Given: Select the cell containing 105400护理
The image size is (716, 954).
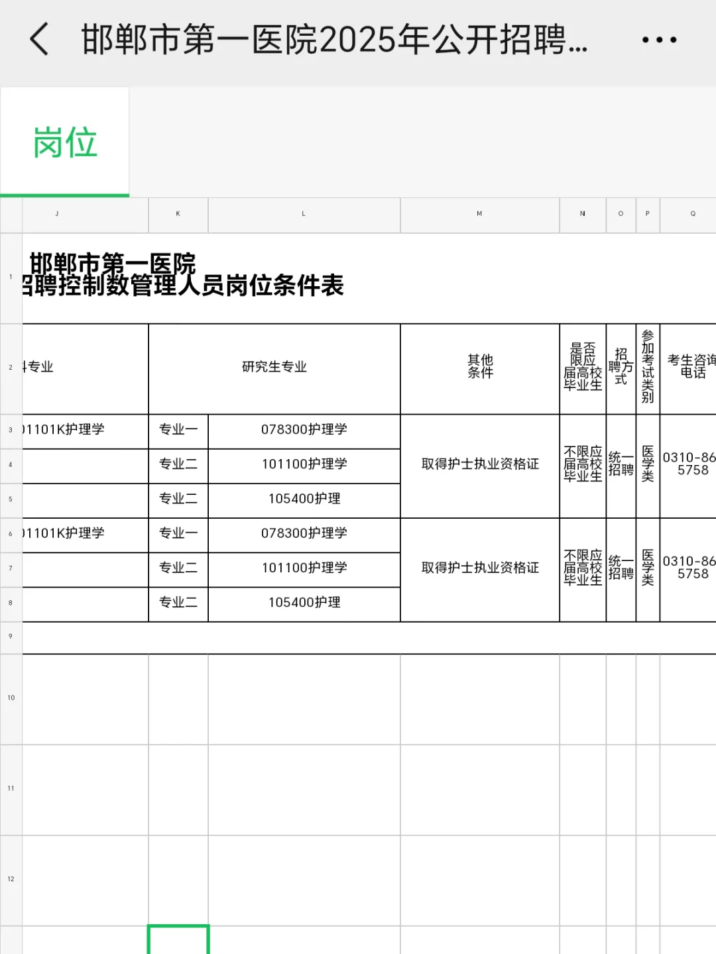Looking at the screenshot, I should tap(304, 499).
